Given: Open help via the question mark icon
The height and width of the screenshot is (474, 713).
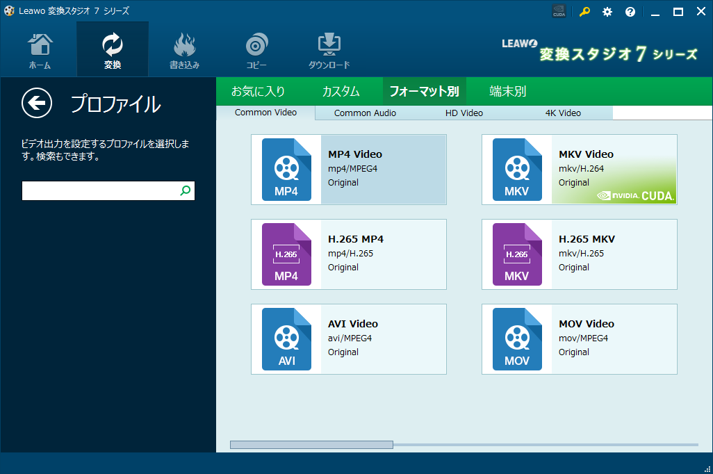Looking at the screenshot, I should coord(630,12).
